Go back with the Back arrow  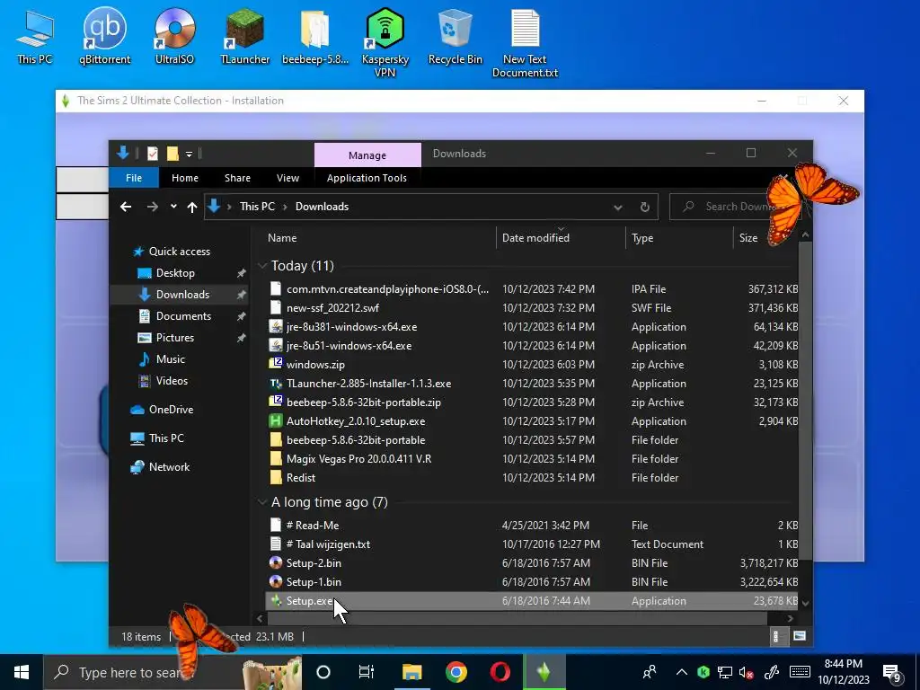[126, 207]
